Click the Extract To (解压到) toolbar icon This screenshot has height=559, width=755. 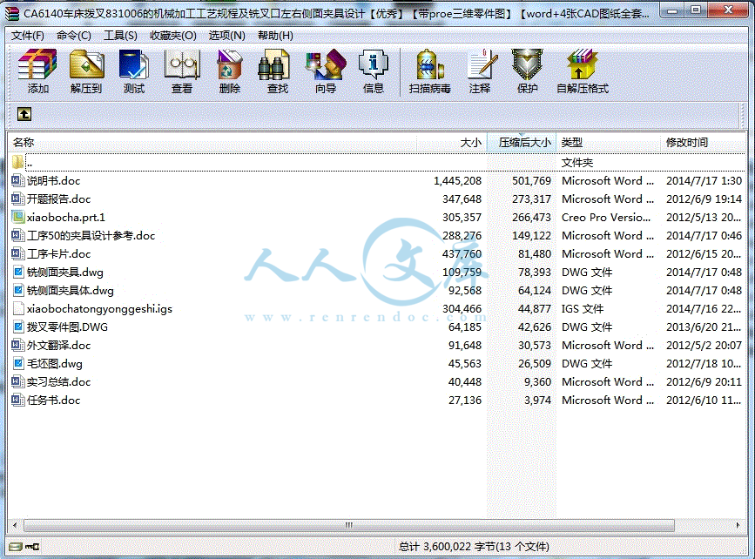pos(86,71)
